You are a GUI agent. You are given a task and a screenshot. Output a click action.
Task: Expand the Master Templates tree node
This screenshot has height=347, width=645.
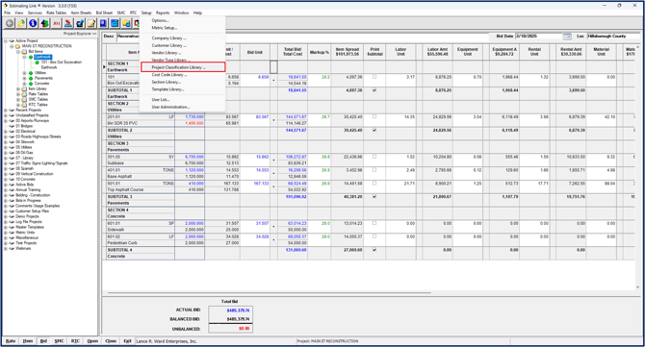click(6, 227)
